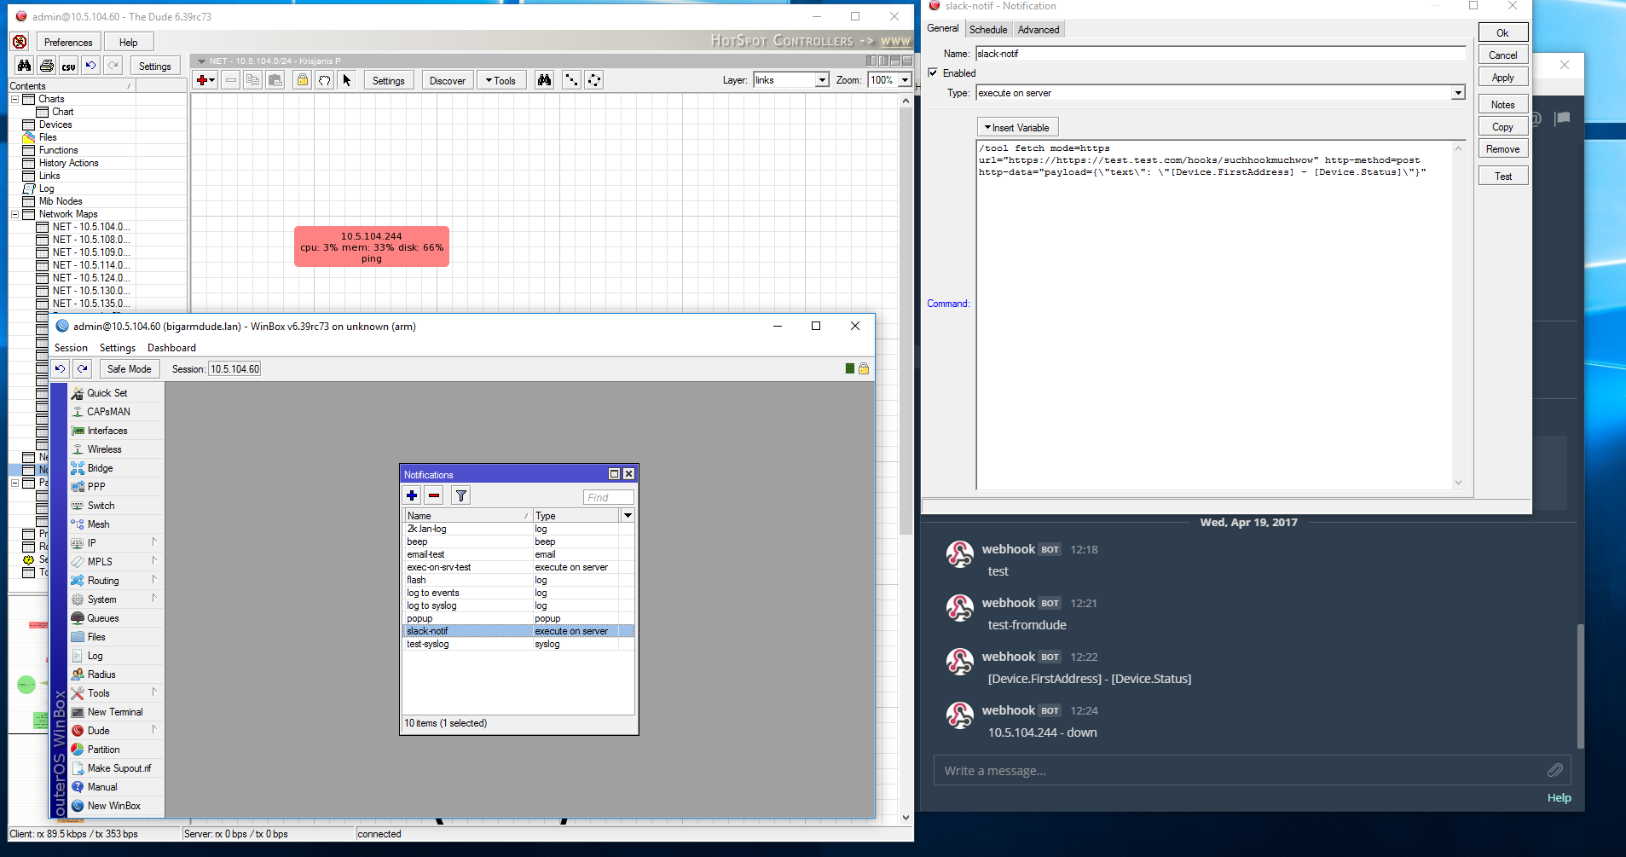Select the hand drag tool on map toolbar
This screenshot has width=1626, height=857.
pos(324,80)
